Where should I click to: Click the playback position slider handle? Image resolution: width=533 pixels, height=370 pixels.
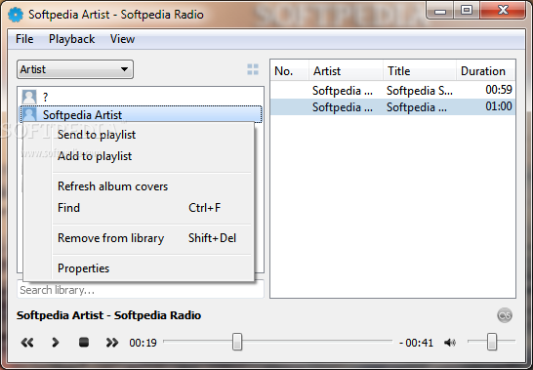coord(237,342)
